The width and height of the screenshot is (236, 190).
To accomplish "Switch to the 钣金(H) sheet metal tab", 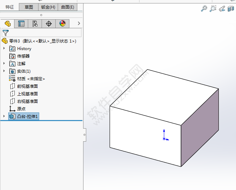I will [48, 7].
